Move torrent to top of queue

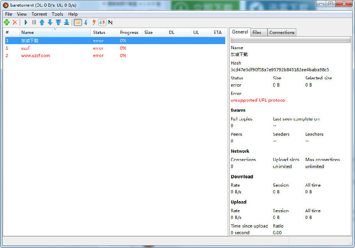58,22
